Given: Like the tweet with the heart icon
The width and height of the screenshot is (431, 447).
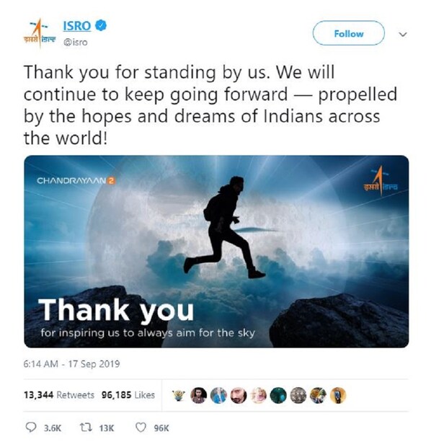Looking at the screenshot, I should coord(141,428).
